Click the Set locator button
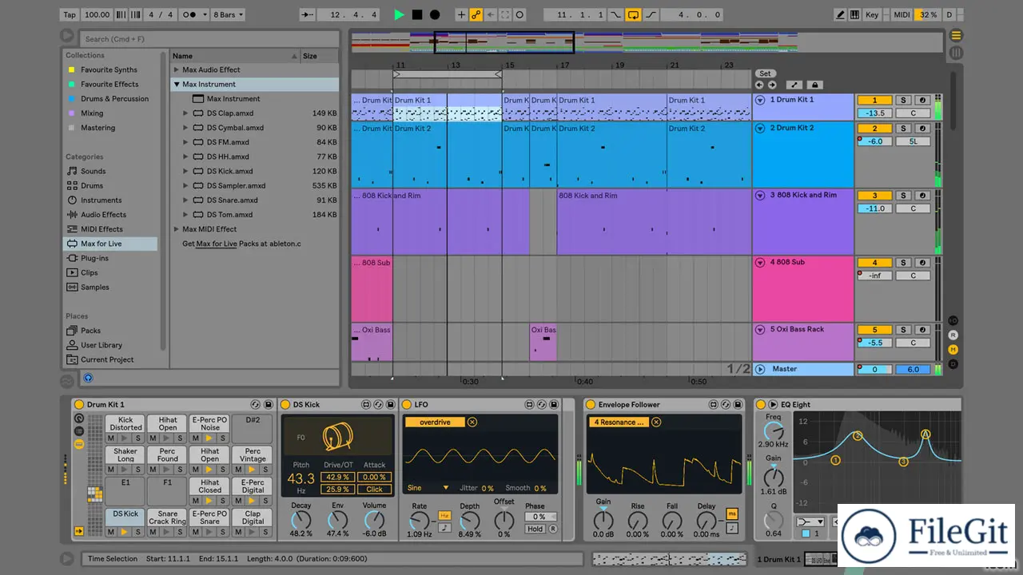Image resolution: width=1023 pixels, height=575 pixels. [765, 73]
